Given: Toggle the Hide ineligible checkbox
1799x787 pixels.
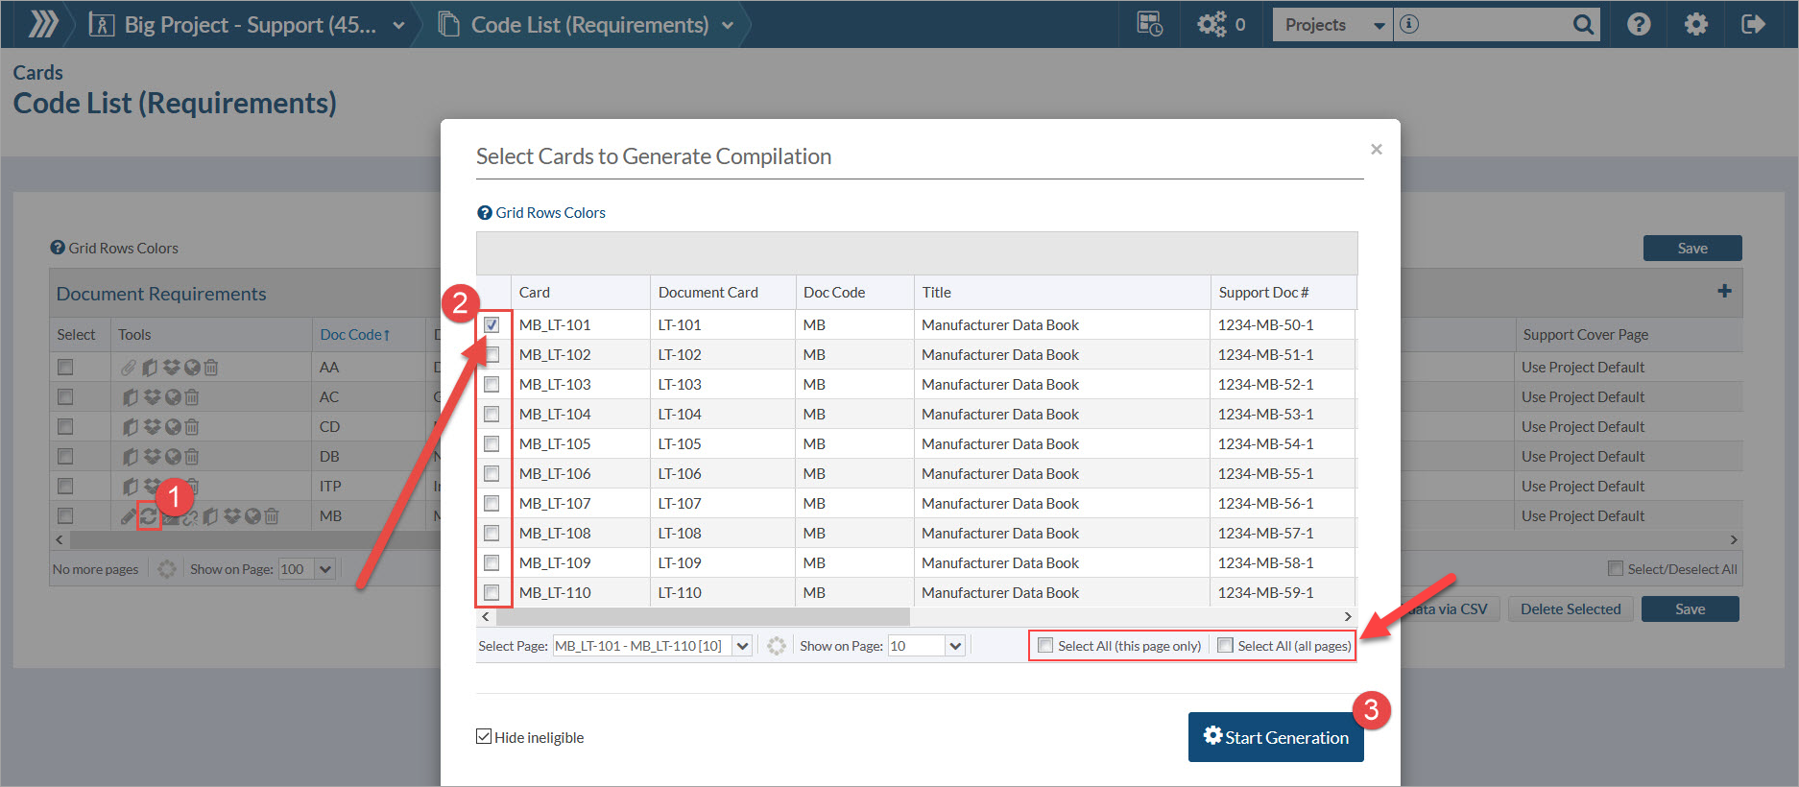Looking at the screenshot, I should tap(484, 736).
